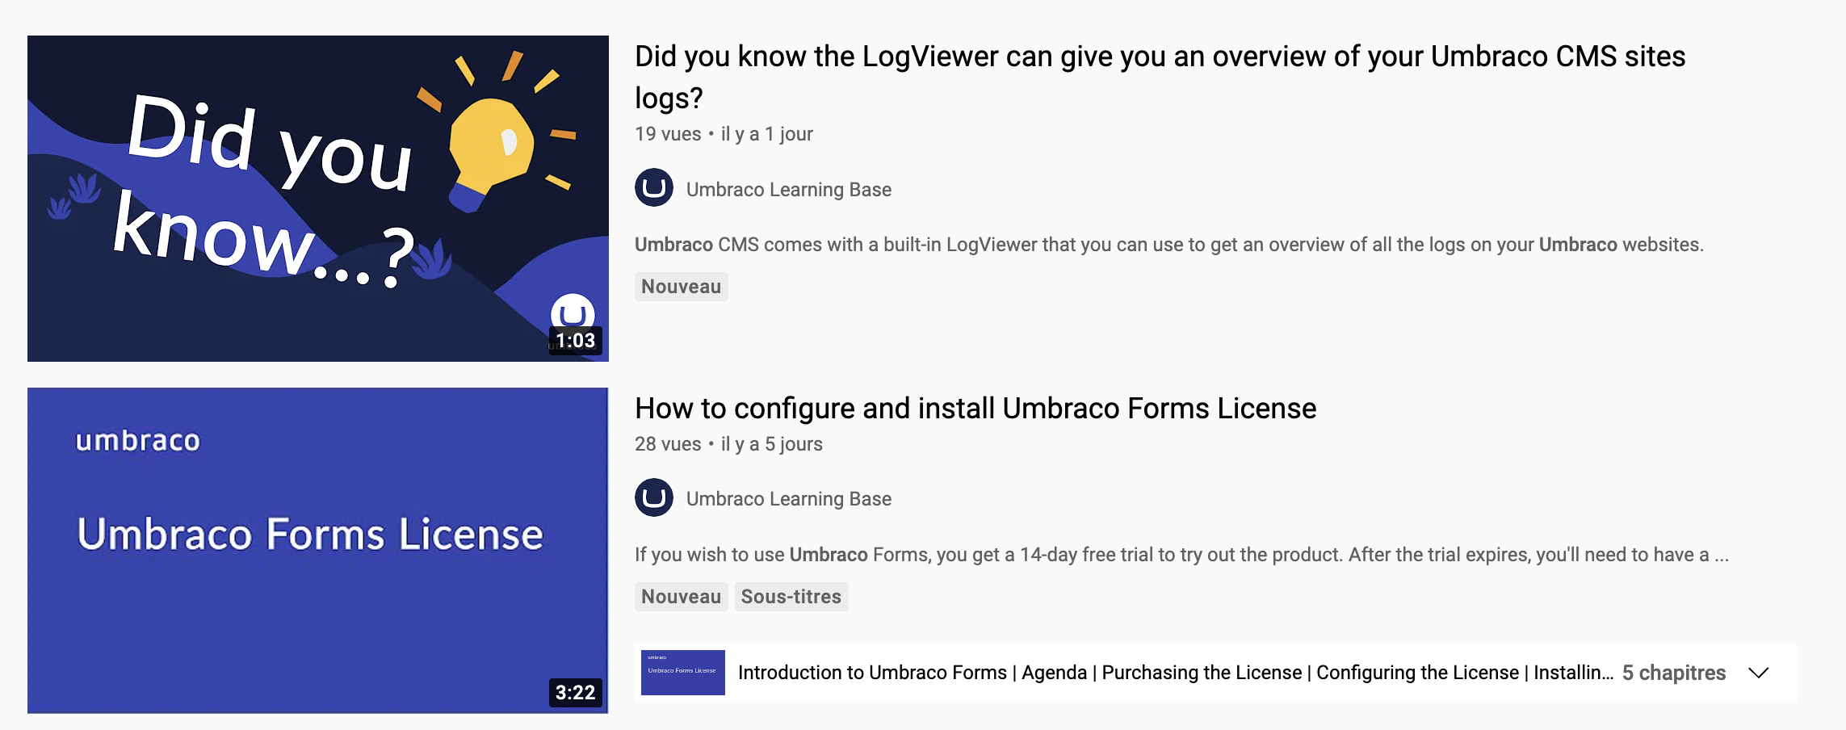Click the chapter list starting 'Introduction to Umbraco Forms'
The width and height of the screenshot is (1846, 730).
(x=1175, y=673)
